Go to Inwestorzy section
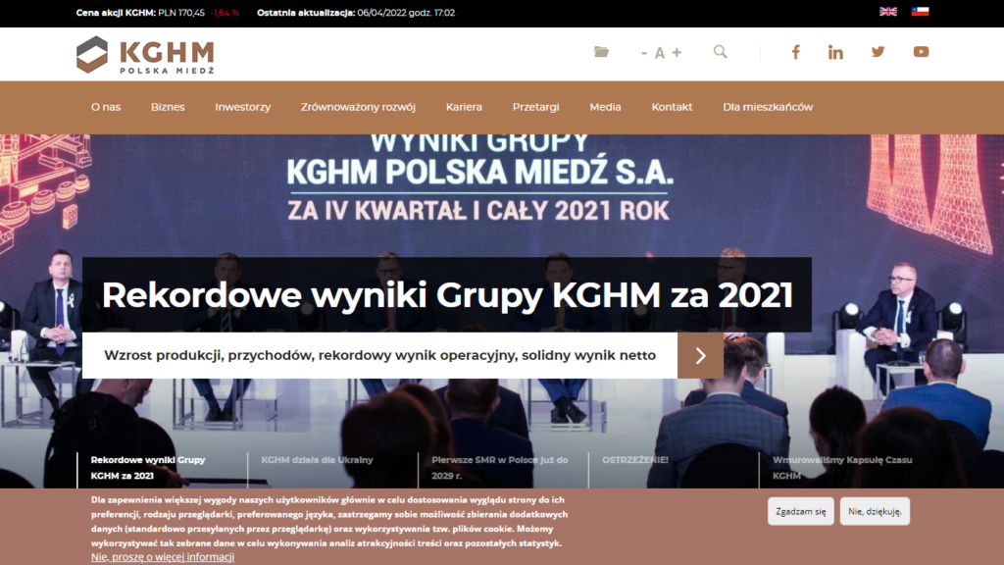This screenshot has height=565, width=1004. [x=243, y=107]
